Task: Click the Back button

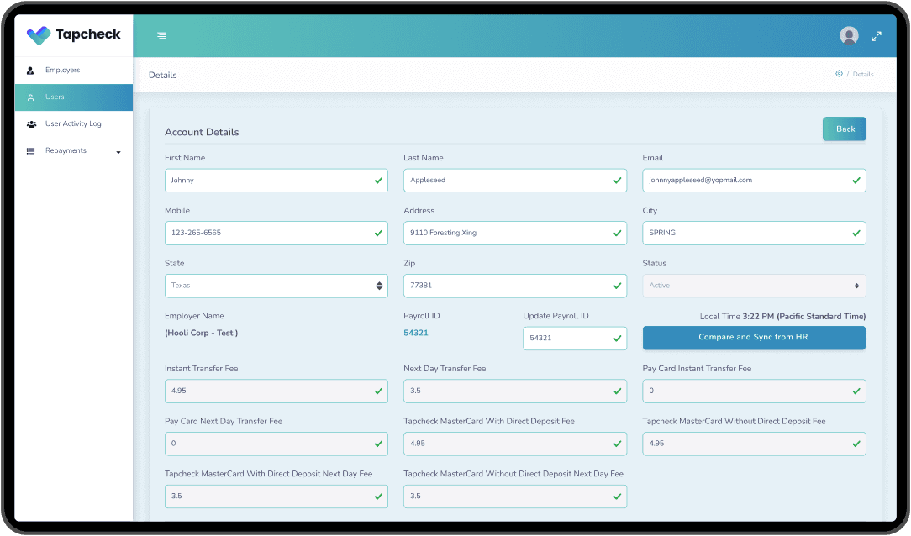Action: click(844, 129)
